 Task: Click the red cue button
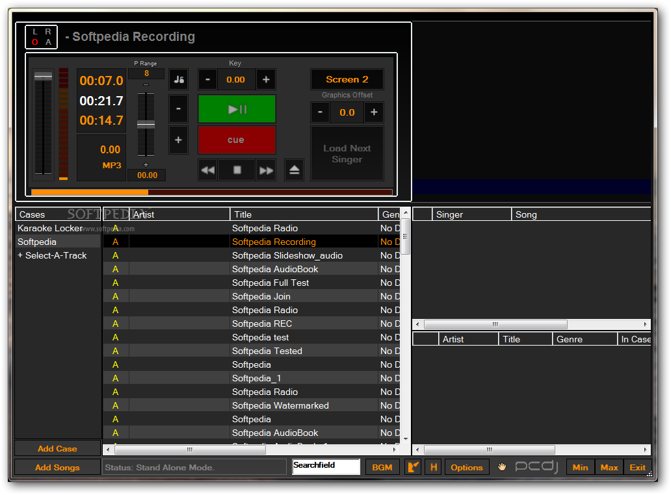237,140
